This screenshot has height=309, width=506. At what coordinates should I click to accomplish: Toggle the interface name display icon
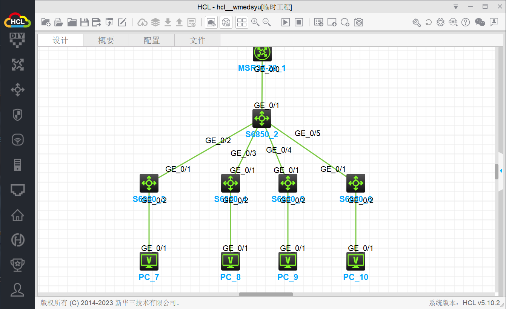point(211,22)
